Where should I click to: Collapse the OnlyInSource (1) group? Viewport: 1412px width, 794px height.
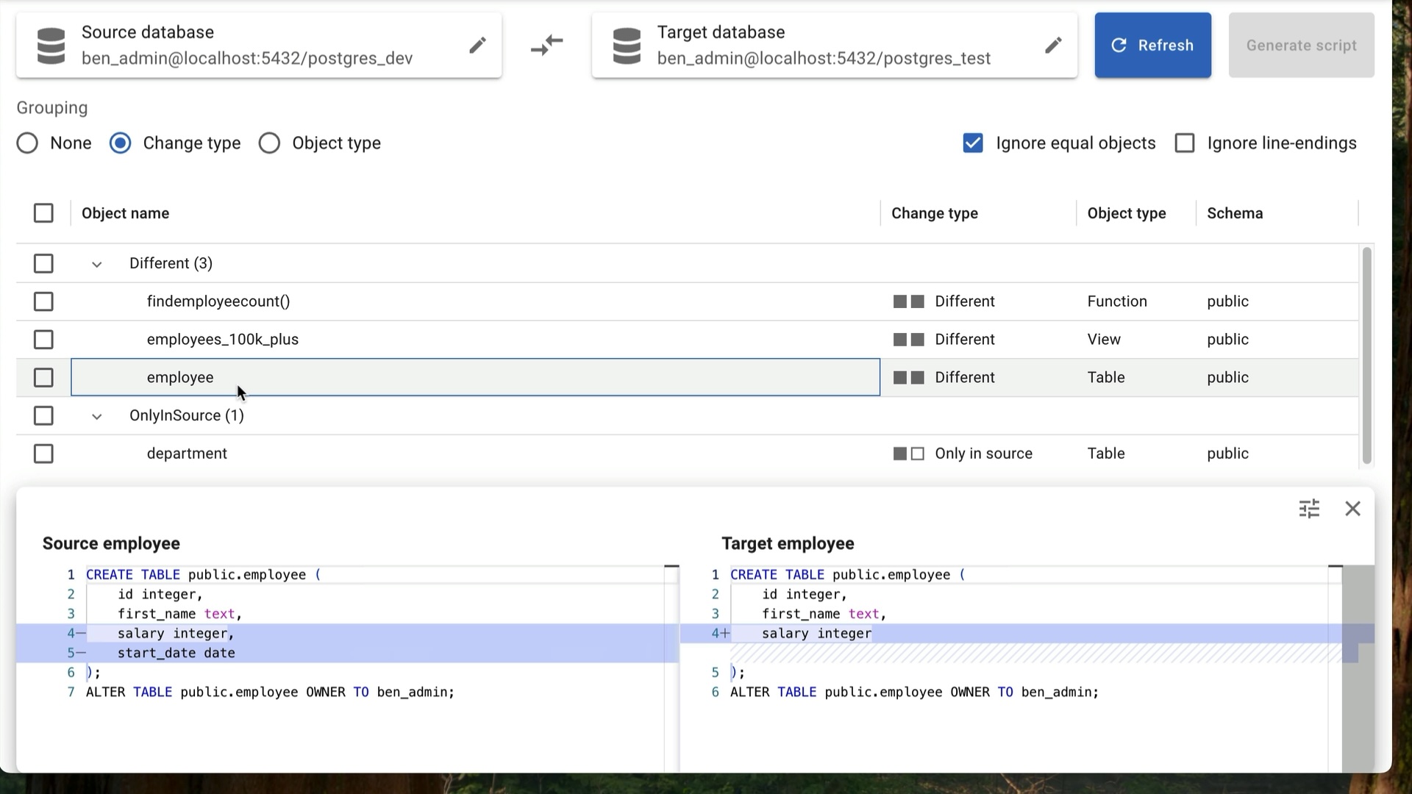pos(96,416)
